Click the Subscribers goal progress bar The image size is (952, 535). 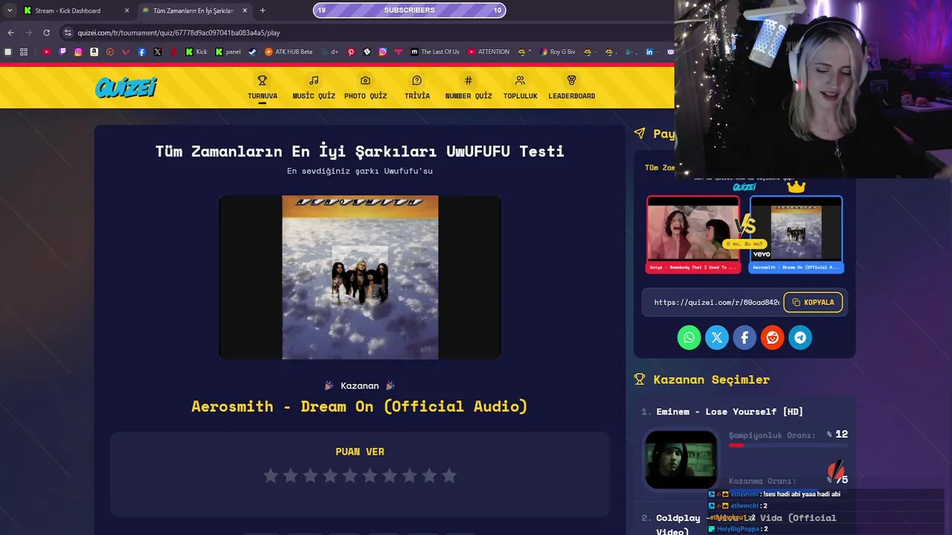click(x=409, y=10)
